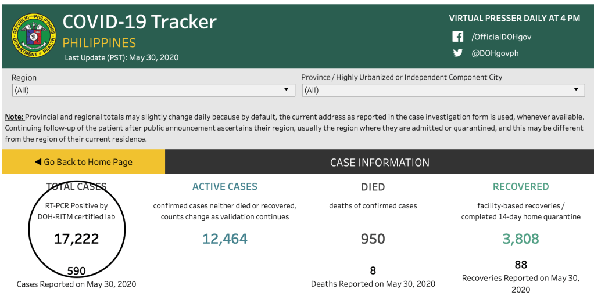594x296 pixels.
Task: Select the RECOVERED heading
Action: click(521, 187)
